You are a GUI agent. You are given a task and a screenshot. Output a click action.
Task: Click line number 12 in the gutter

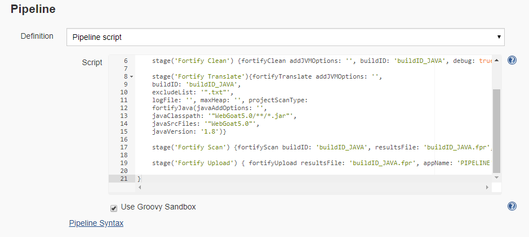point(124,108)
